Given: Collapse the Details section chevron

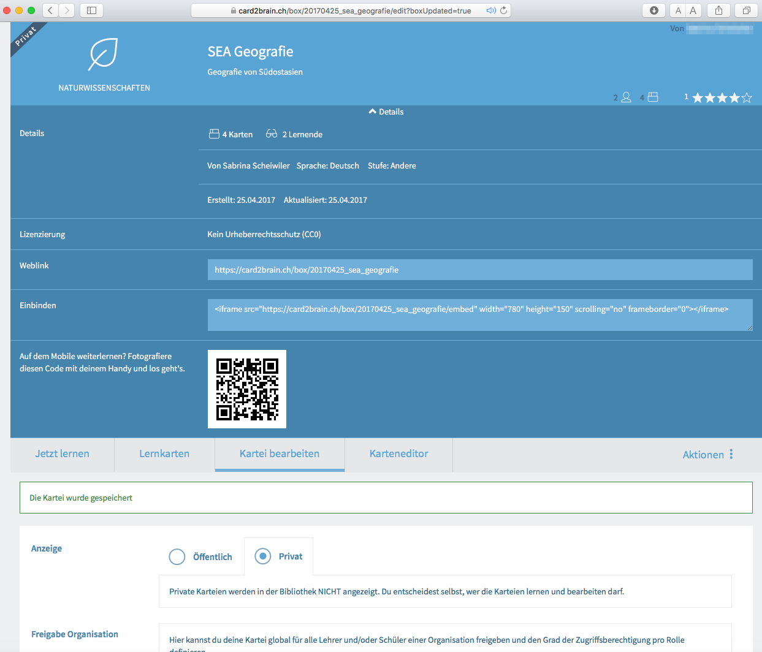Looking at the screenshot, I should (x=372, y=112).
